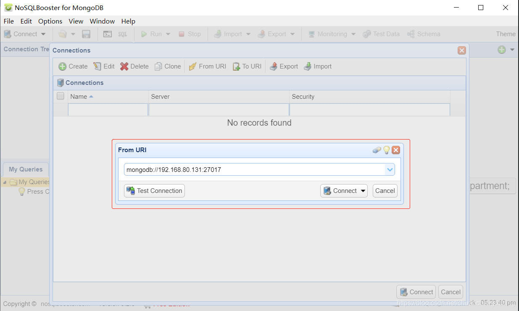Click To URI in Connections toolbar
The width and height of the screenshot is (519, 311).
[x=247, y=66]
